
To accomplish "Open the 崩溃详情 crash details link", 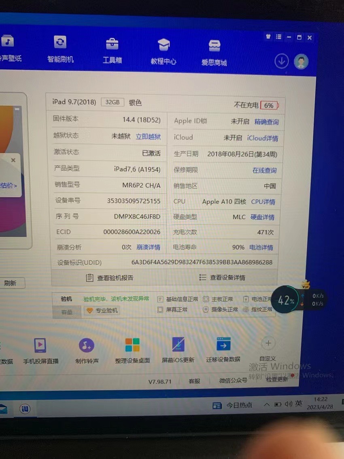I will coord(148,247).
